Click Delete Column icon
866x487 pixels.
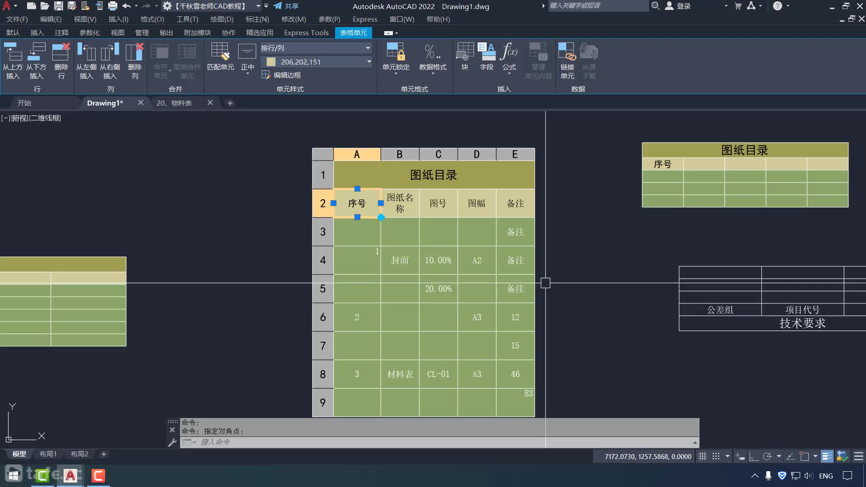coord(134,52)
